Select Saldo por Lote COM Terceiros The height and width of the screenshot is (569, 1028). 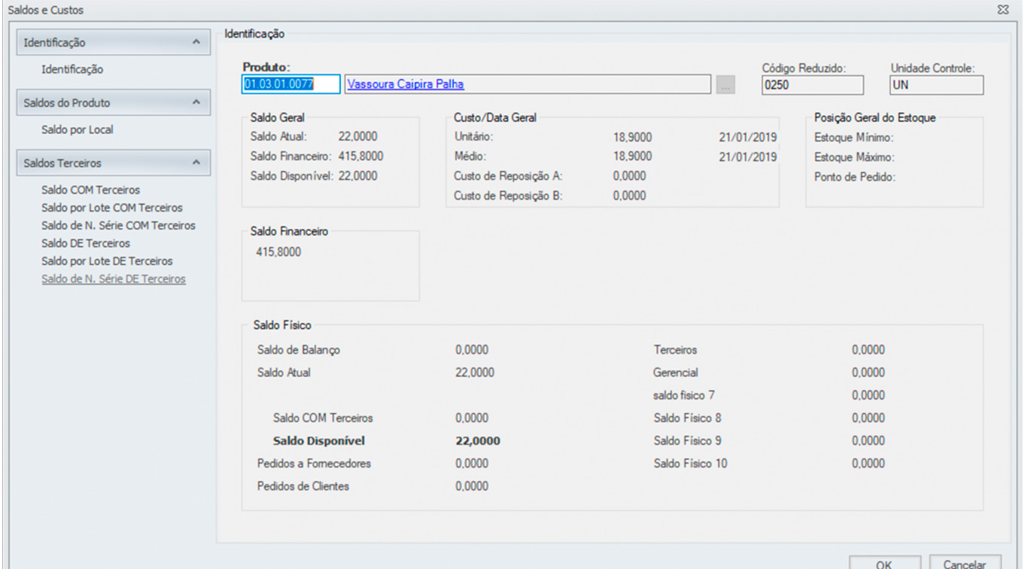pos(111,207)
